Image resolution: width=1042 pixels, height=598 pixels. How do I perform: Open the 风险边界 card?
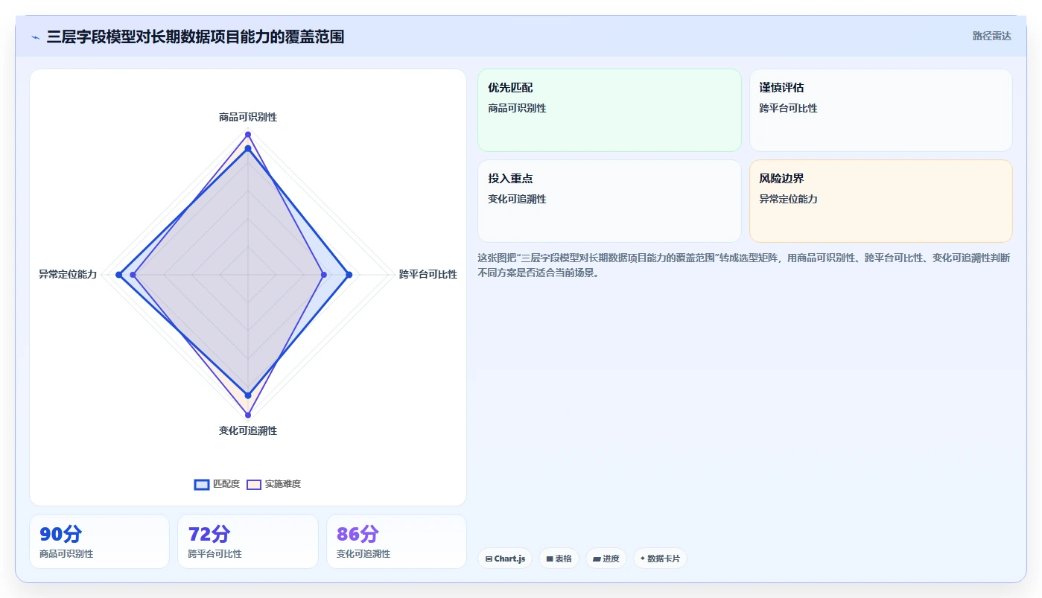(880, 201)
